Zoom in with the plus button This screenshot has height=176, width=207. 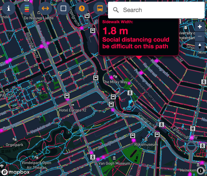[x=200, y=26]
